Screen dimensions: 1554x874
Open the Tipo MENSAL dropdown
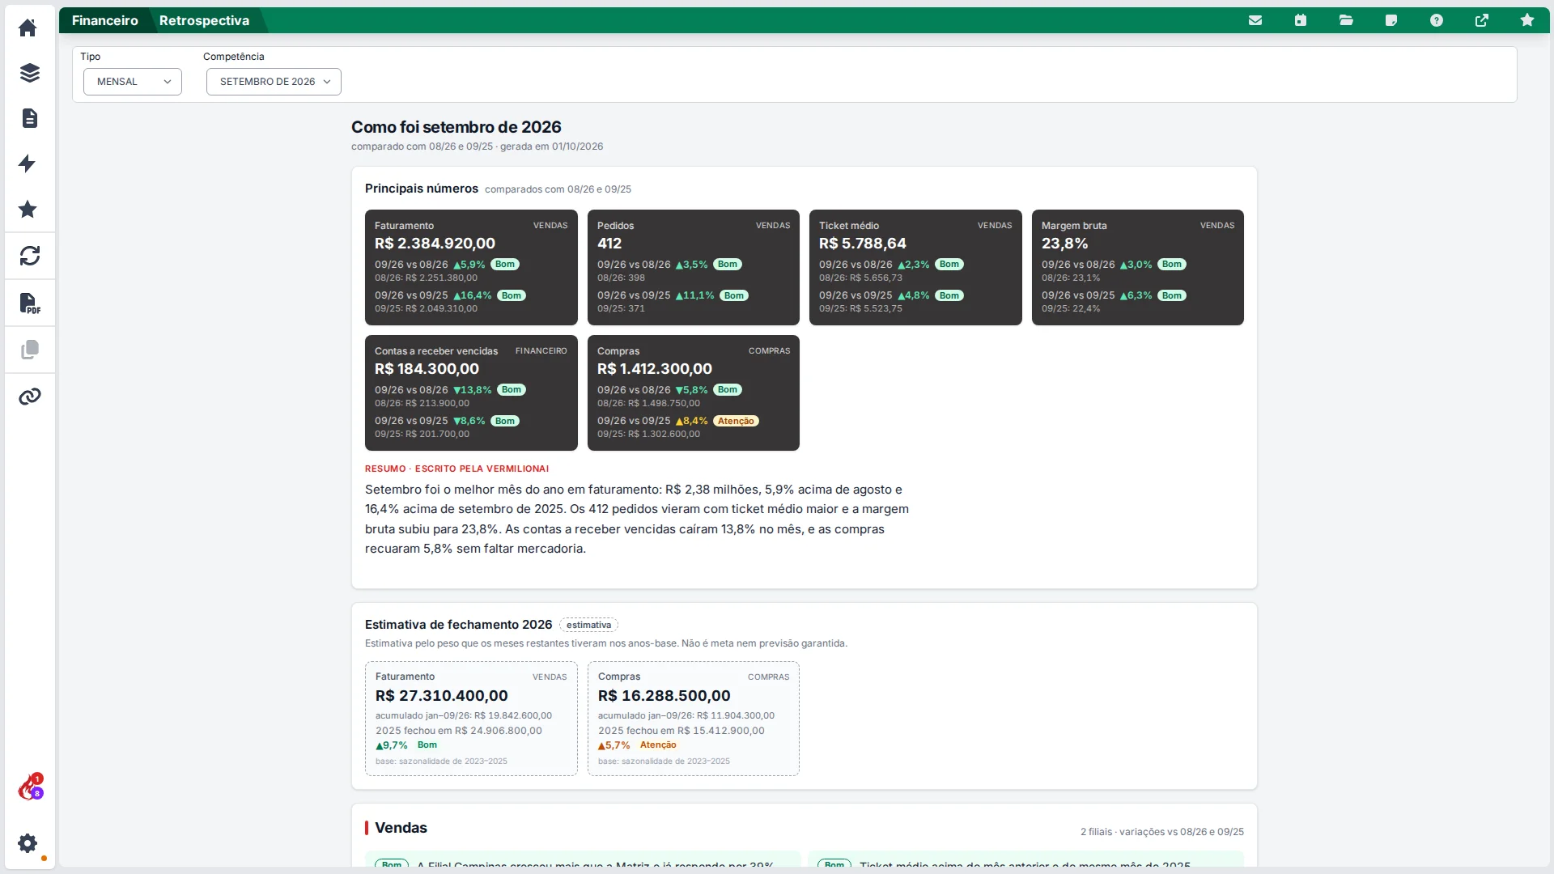pos(133,82)
